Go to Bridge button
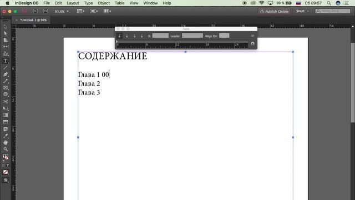The height and width of the screenshot is (200, 355). coord(35,11)
